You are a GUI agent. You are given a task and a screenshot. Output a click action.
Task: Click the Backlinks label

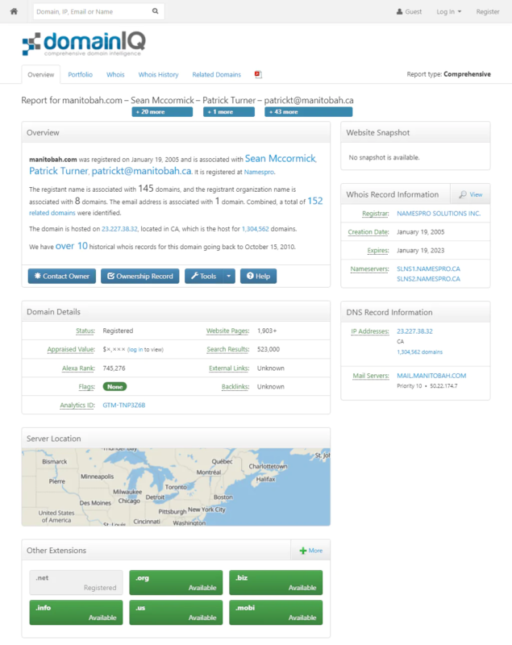[235, 387]
